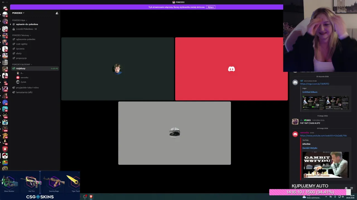Screen dimensions: 357x200
Task: Click the tkf username in chat
Action: (x=301, y=81)
